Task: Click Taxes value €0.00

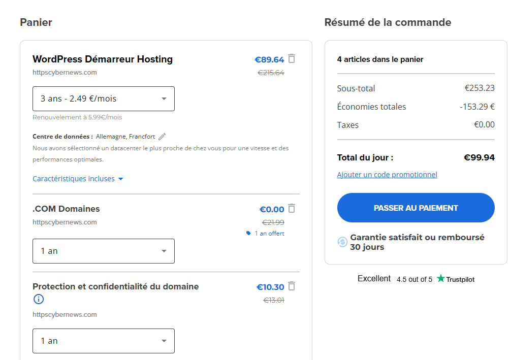Action: tap(484, 124)
